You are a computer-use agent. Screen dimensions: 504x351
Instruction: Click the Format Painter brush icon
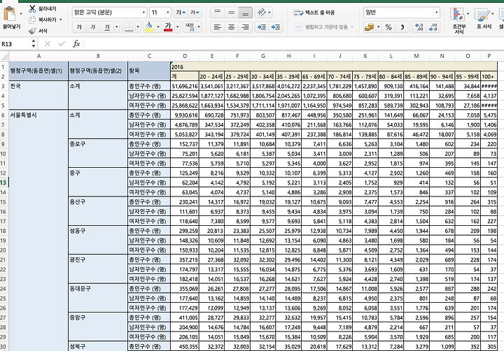point(32,31)
